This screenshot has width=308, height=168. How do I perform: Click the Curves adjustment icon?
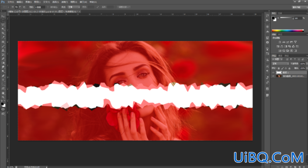[287, 42]
